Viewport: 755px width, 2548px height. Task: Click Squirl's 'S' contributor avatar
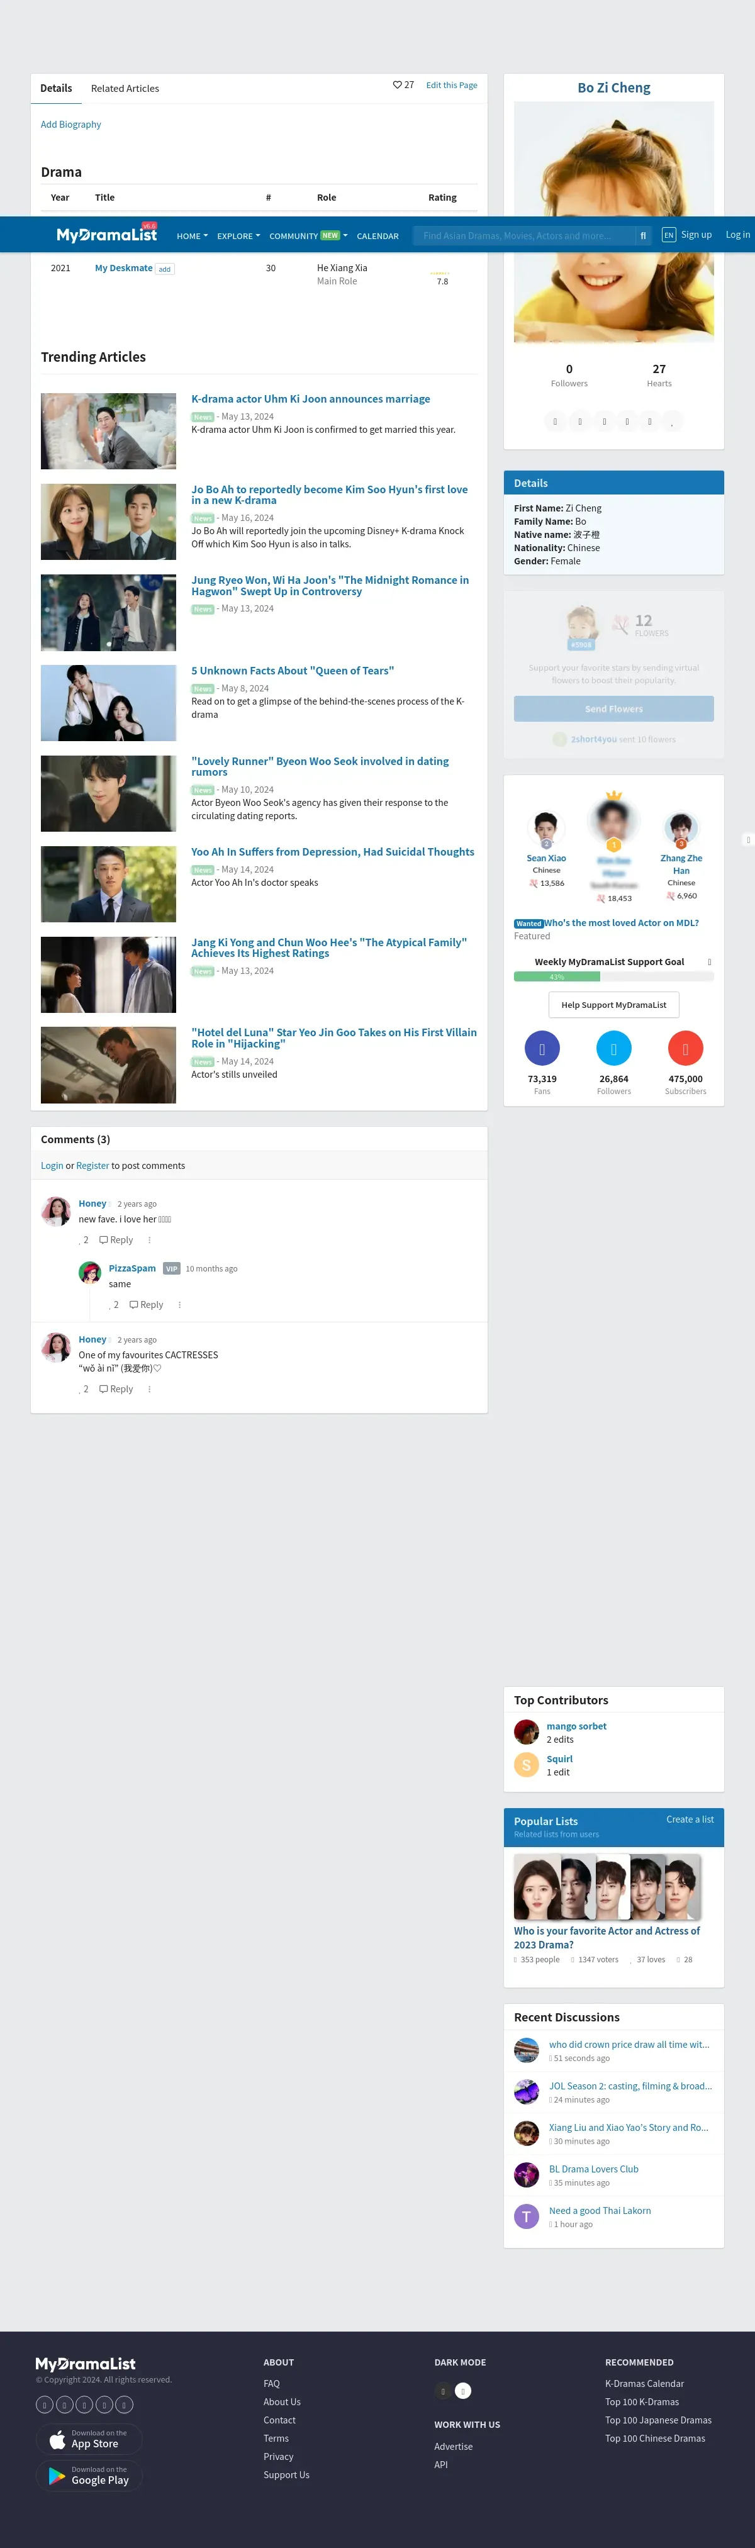pyautogui.click(x=527, y=1765)
